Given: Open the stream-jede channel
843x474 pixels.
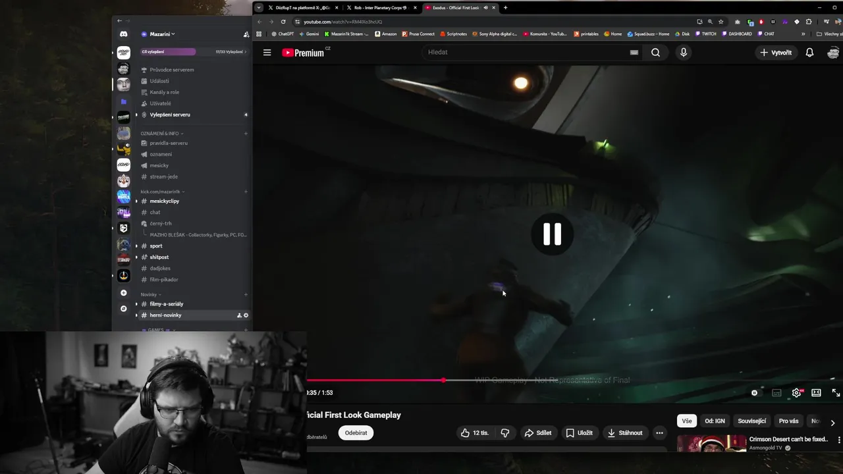Looking at the screenshot, I should [x=163, y=176].
